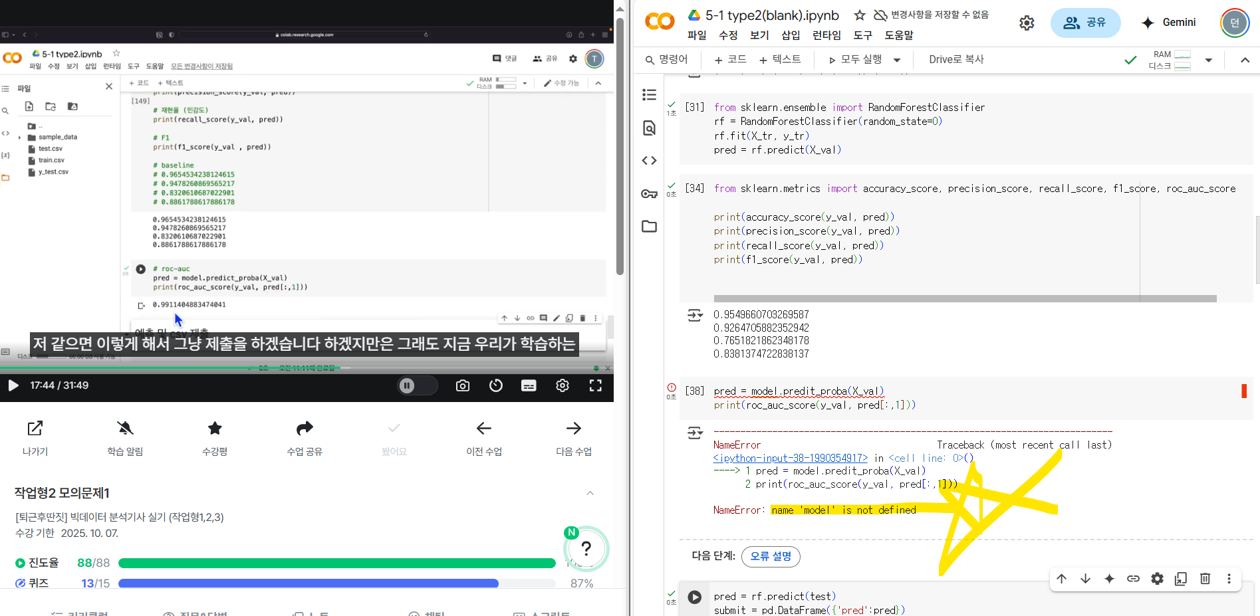Open Gemini sparkle in cell toolbar
1260x616 pixels.
pos(1109,579)
